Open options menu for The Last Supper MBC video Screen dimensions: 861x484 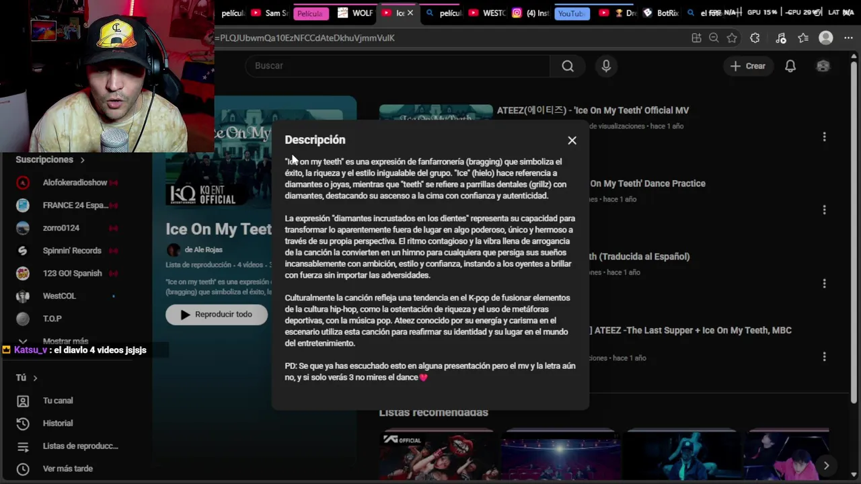click(x=824, y=356)
